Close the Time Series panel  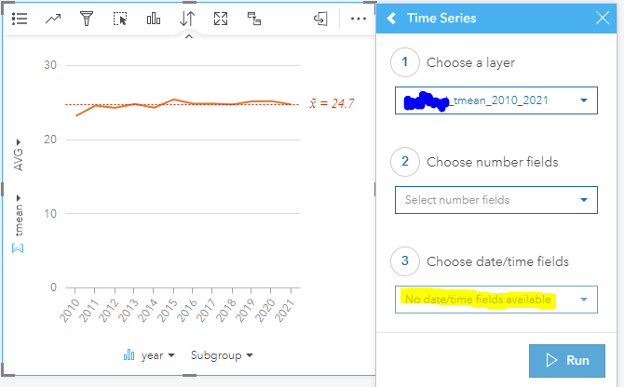coord(602,18)
